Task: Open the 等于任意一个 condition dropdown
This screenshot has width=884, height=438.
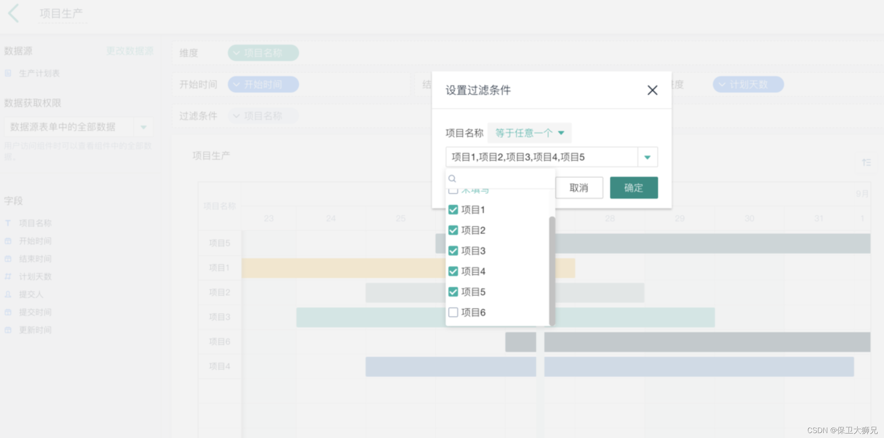Action: 529,133
